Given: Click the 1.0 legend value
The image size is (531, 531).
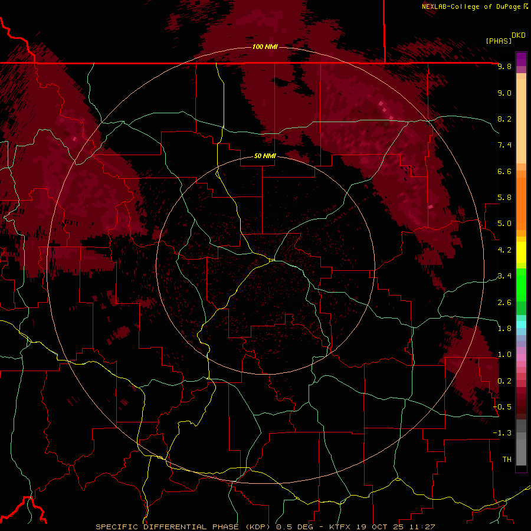Looking at the screenshot, I should (504, 355).
